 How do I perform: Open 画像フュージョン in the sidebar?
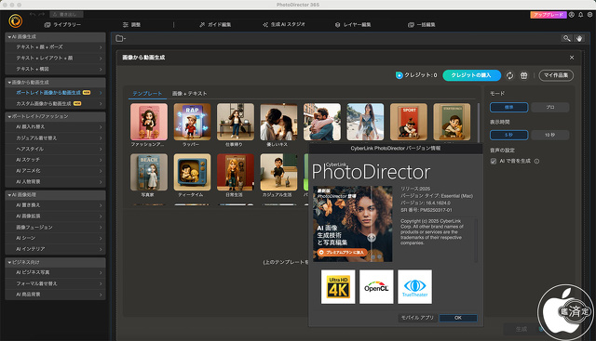point(55,228)
